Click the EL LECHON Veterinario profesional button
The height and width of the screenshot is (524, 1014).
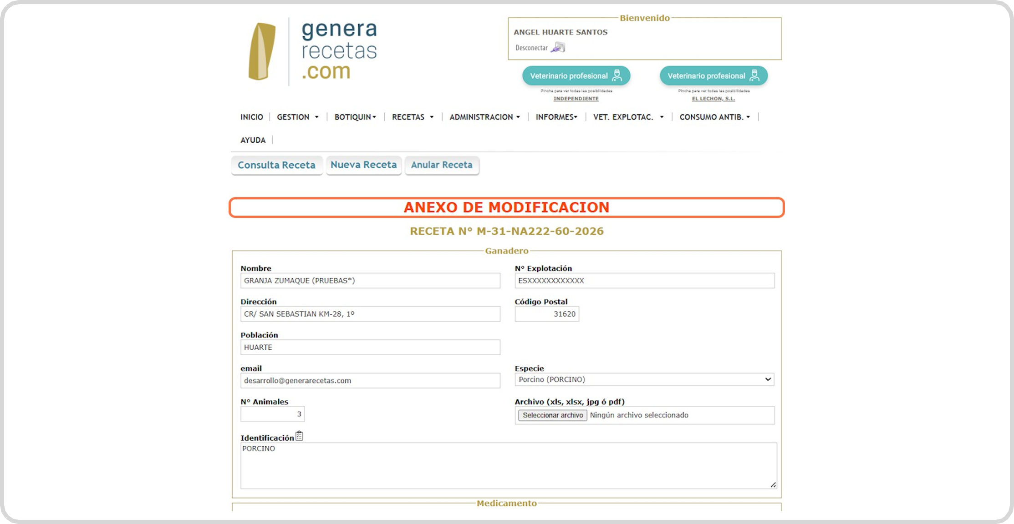click(x=713, y=76)
